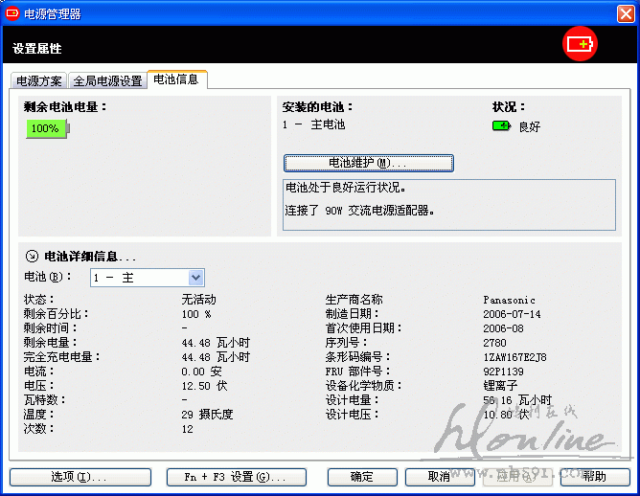Click the red battery logo in header
The image size is (640, 496).
point(580,44)
